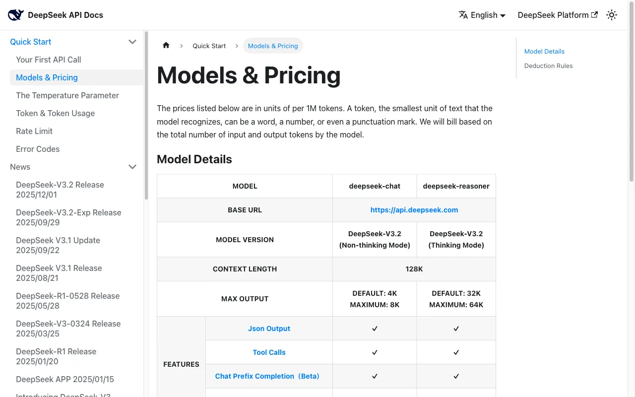635x397 pixels.
Task: Open the Chat Prefix Completion (Beta) link
Action: 267,376
